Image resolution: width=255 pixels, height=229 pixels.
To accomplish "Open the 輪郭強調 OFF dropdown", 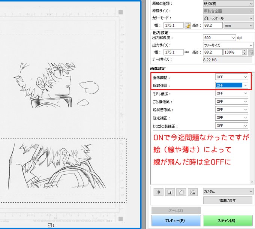I will (x=232, y=85).
